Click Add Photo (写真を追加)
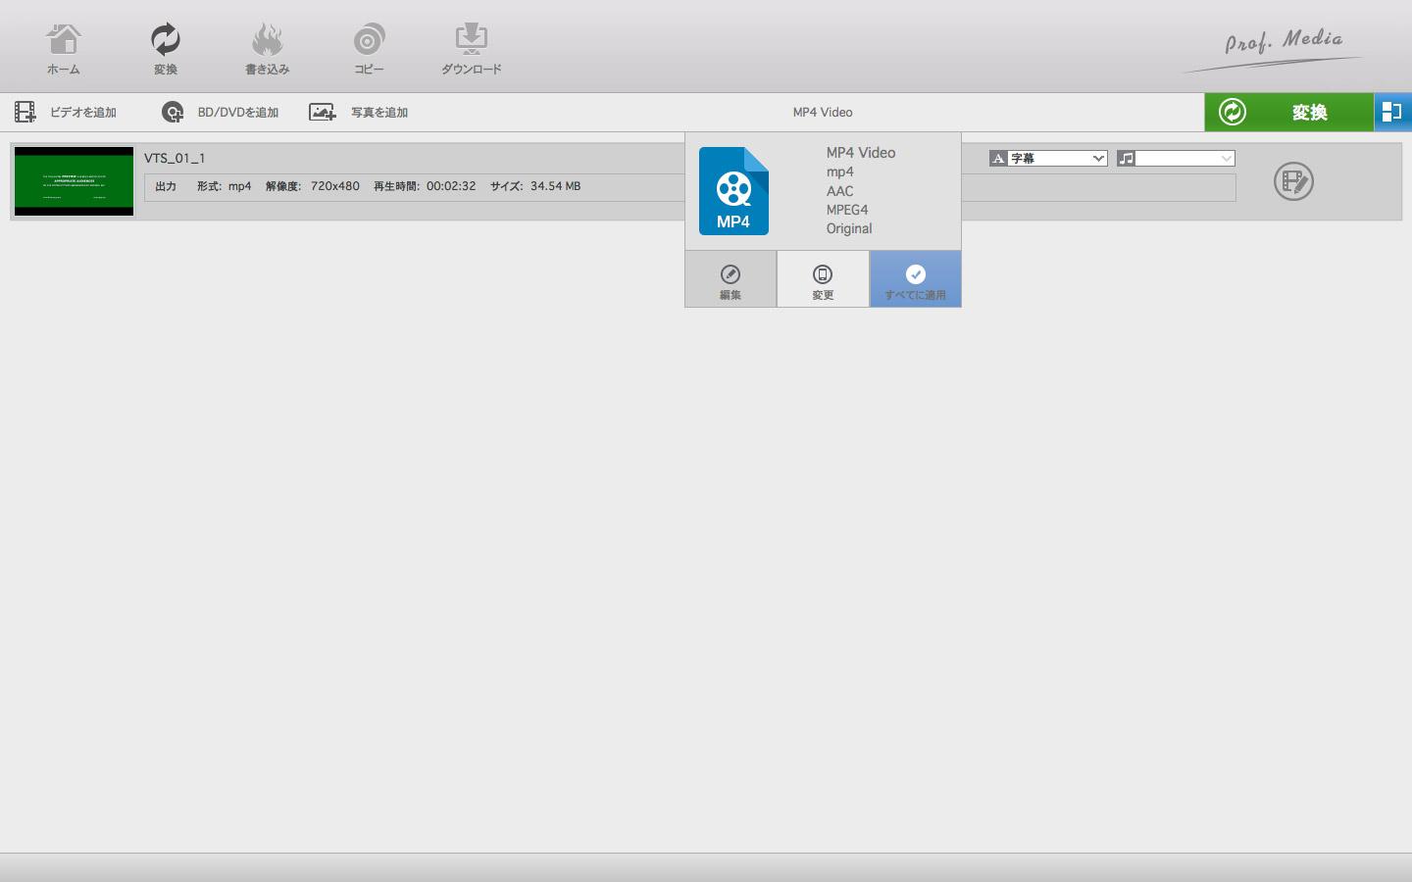This screenshot has width=1412, height=882. tap(358, 113)
